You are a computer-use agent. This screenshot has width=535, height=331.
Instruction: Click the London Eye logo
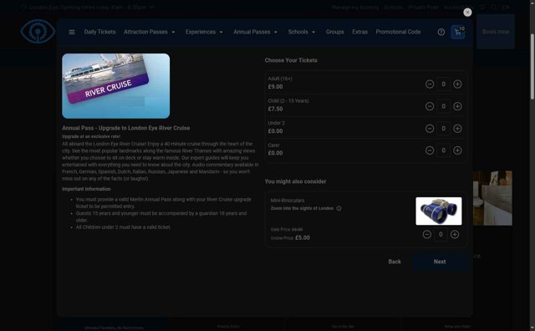coord(38,32)
